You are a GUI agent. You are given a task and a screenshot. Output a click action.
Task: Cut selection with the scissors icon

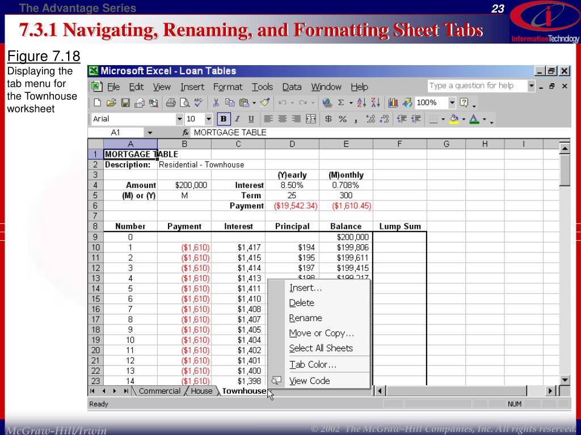[x=216, y=103]
